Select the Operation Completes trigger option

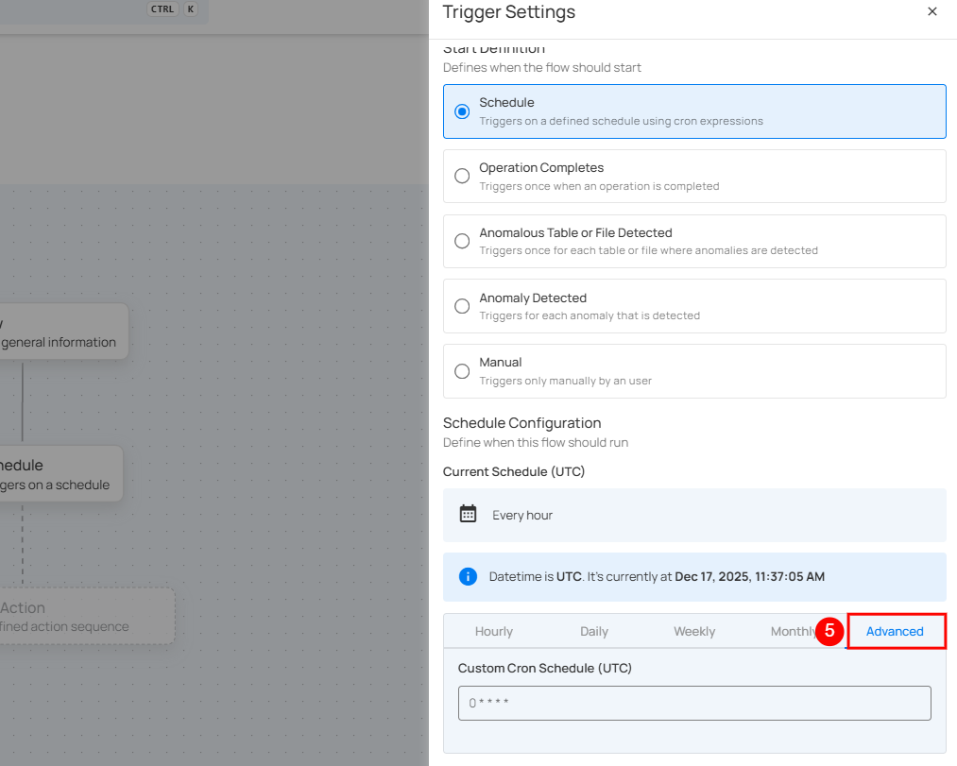(x=462, y=176)
